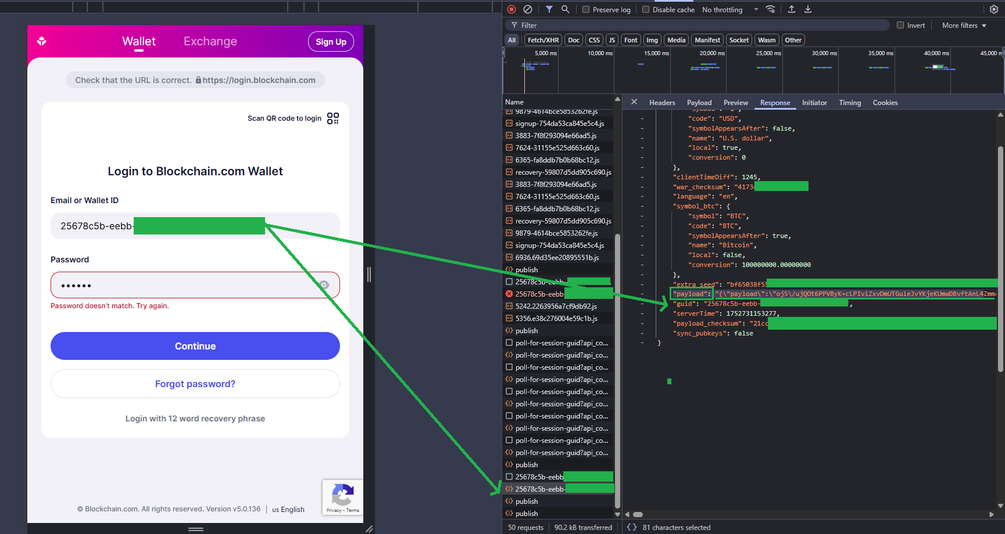The image size is (1005, 534).
Task: Open network search magnifier
Action: (x=565, y=9)
